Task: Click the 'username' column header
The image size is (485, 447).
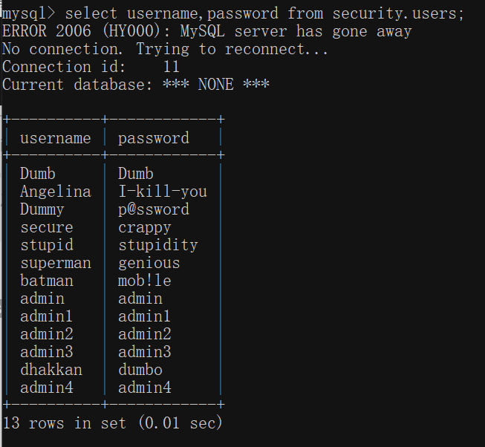Action: (x=56, y=138)
